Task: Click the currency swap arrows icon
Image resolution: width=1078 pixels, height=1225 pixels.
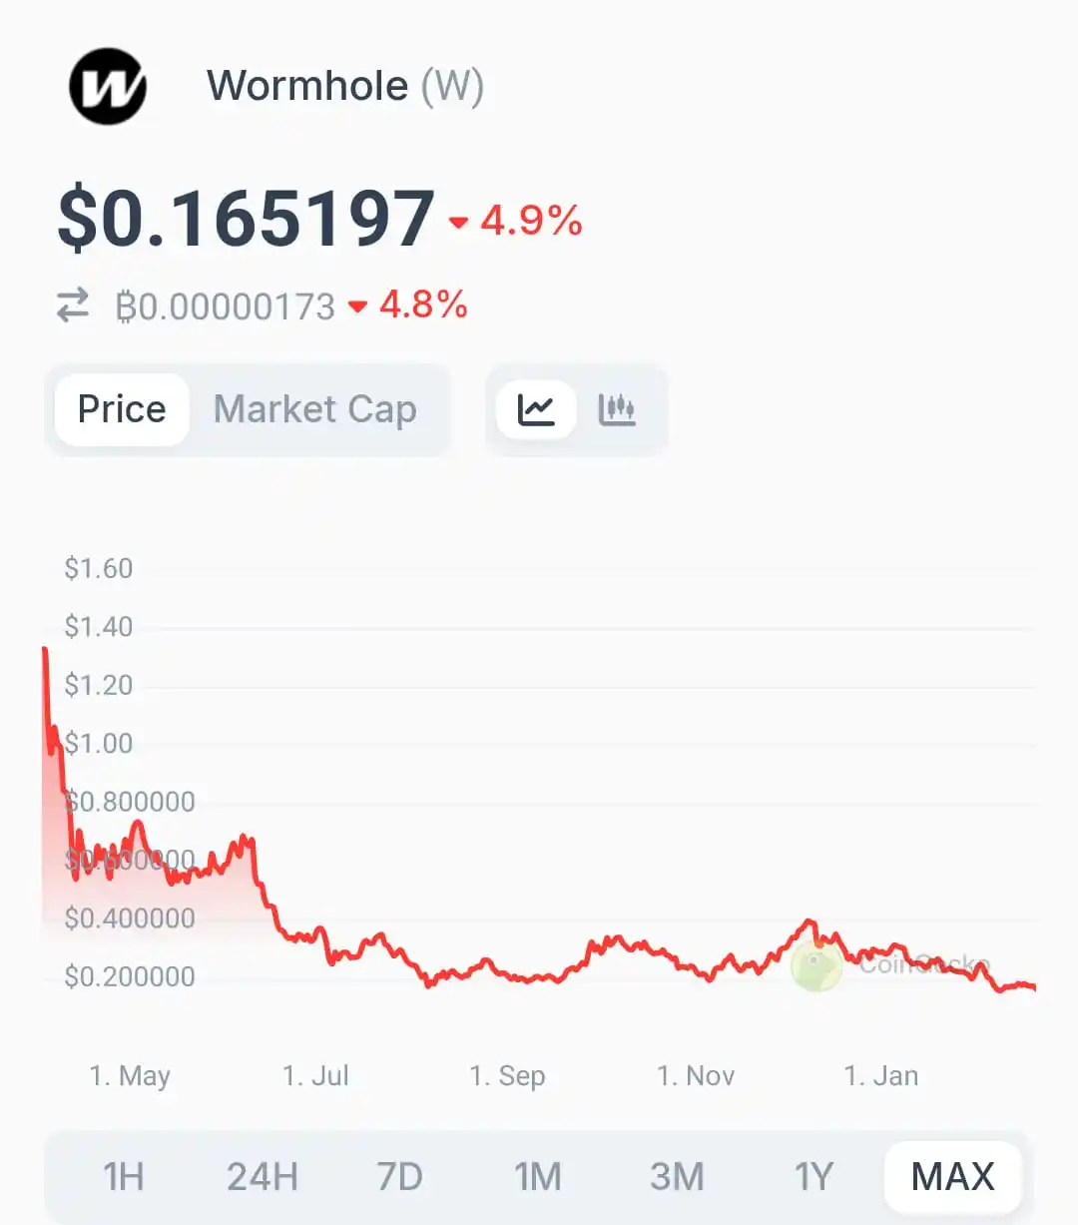Action: pyautogui.click(x=73, y=306)
